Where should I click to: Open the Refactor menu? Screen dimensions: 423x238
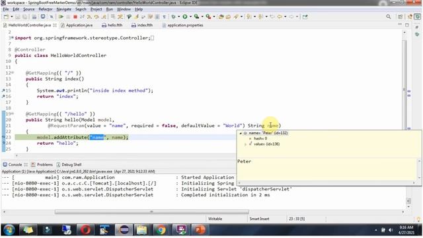(46, 9)
